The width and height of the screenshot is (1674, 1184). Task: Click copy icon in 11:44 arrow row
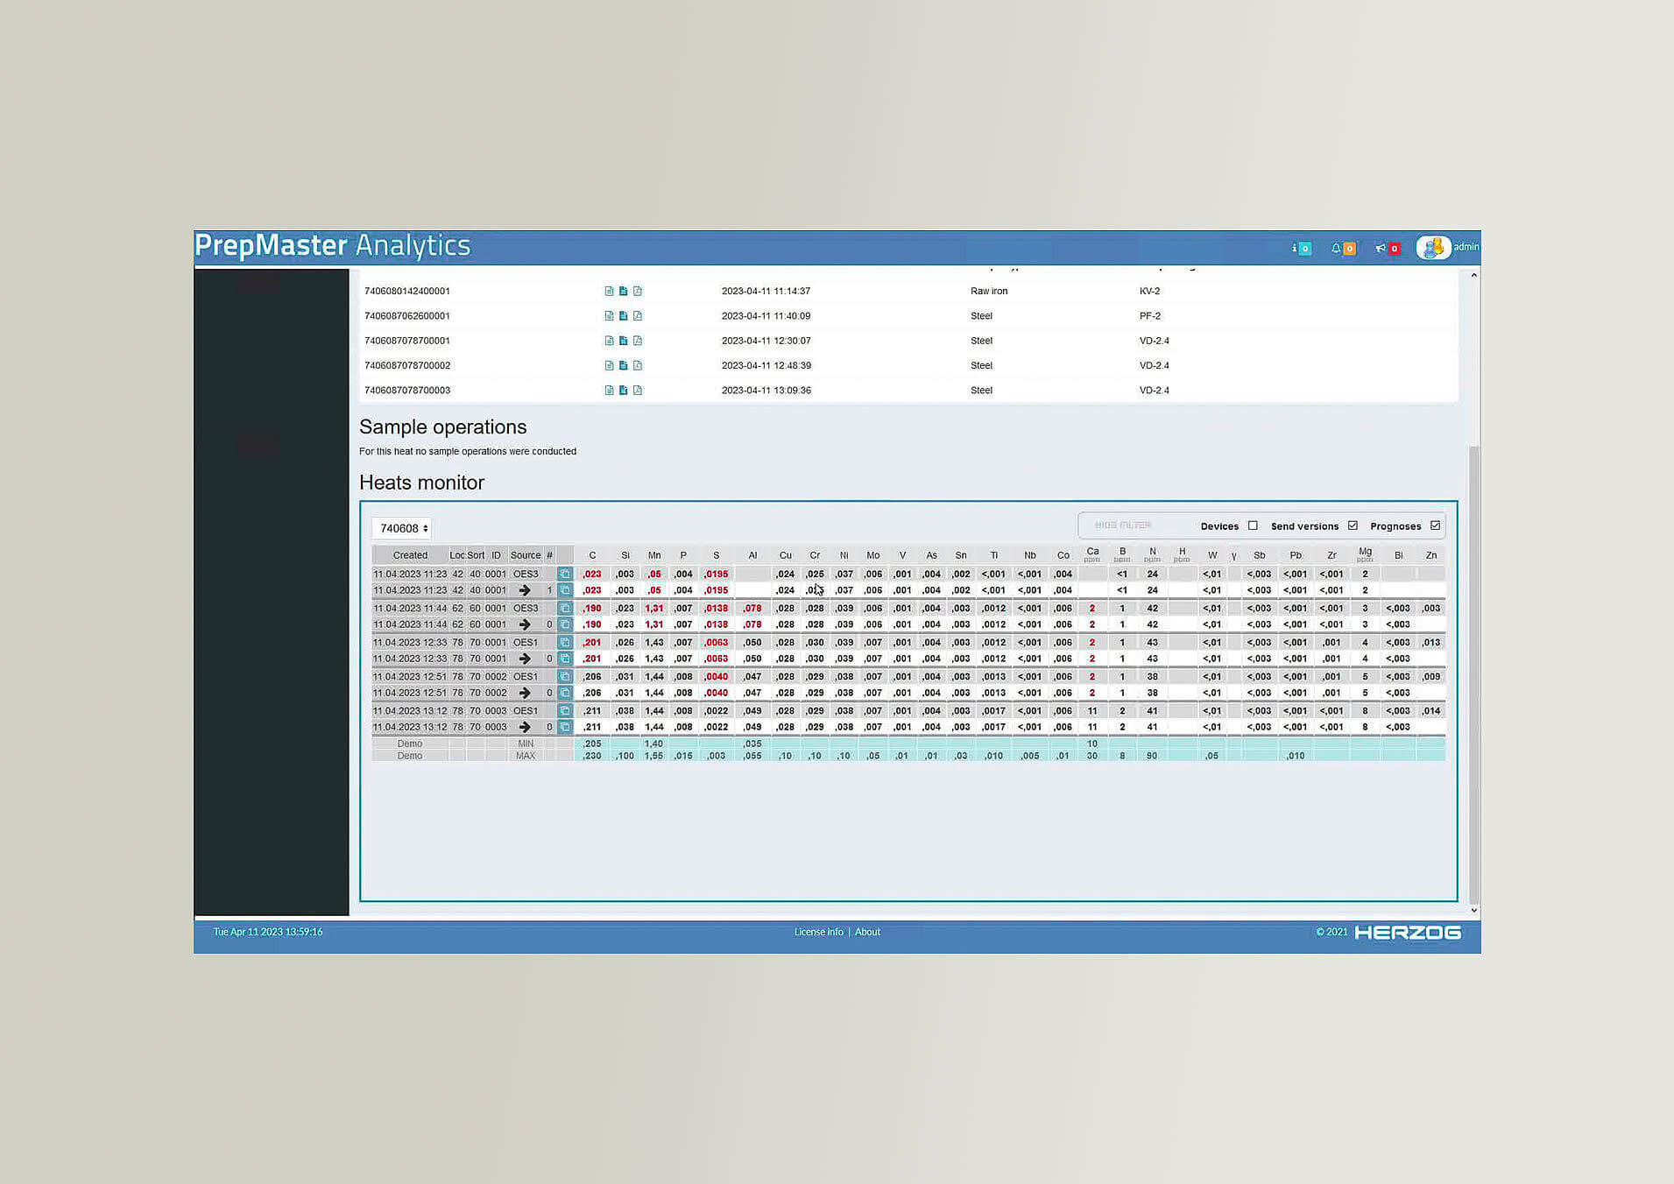click(565, 624)
